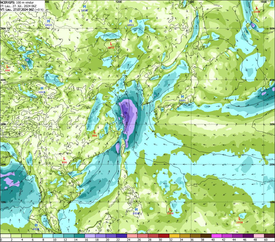Select the 40N latitude label on right edge
The width and height of the screenshot is (275, 242).
coord(272,80)
